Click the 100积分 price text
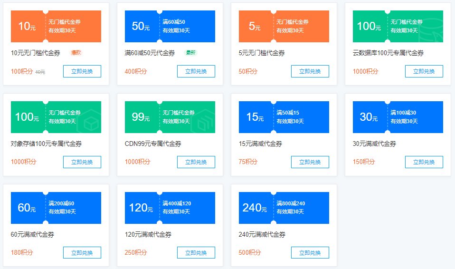 pos(22,71)
